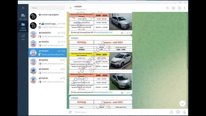206x116 pixels.
Task: Click the TOYOTA logo avatar
Action: 33,44
